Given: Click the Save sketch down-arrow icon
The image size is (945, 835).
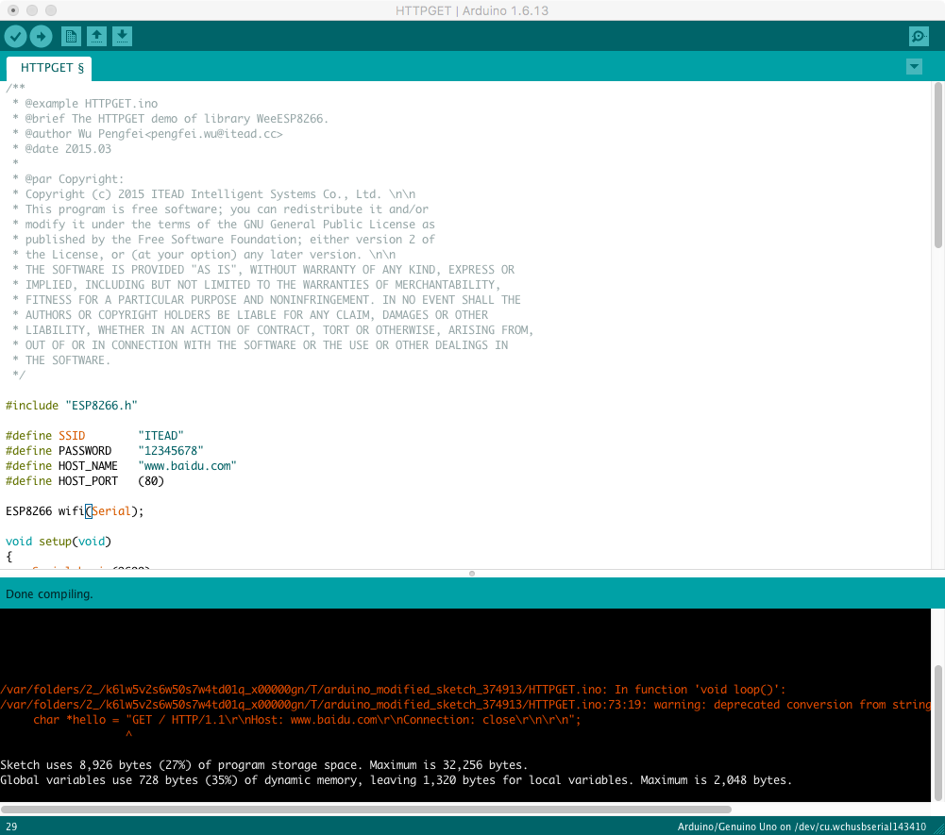Looking at the screenshot, I should click(122, 37).
